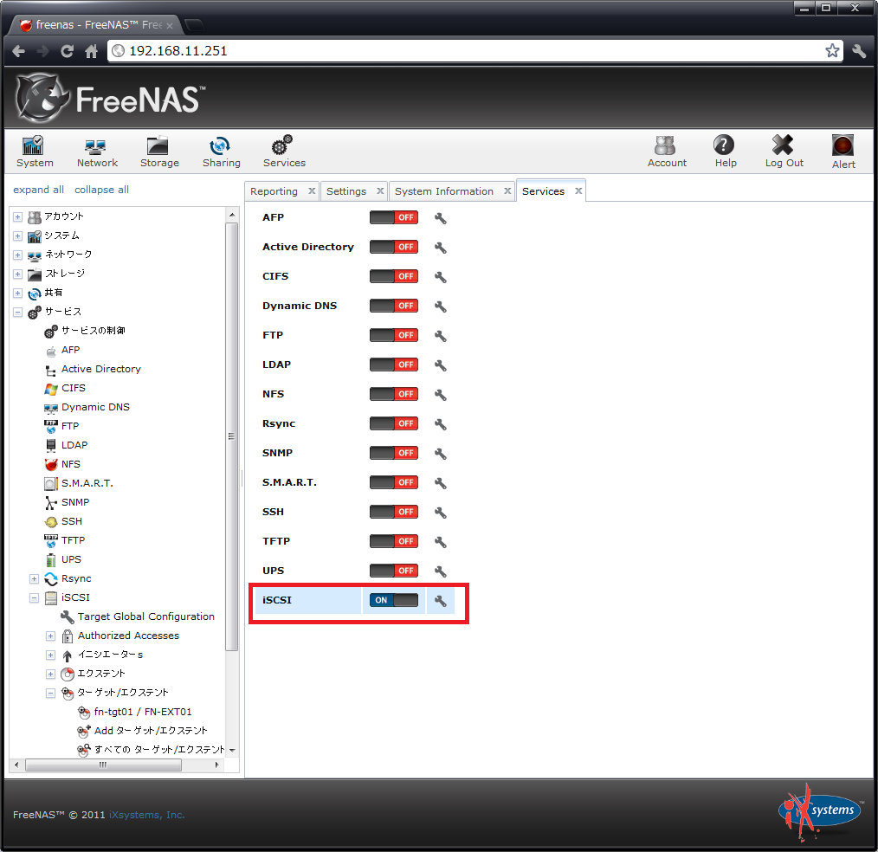Open the System toolbar icon
The width and height of the screenshot is (878, 852).
(x=35, y=152)
